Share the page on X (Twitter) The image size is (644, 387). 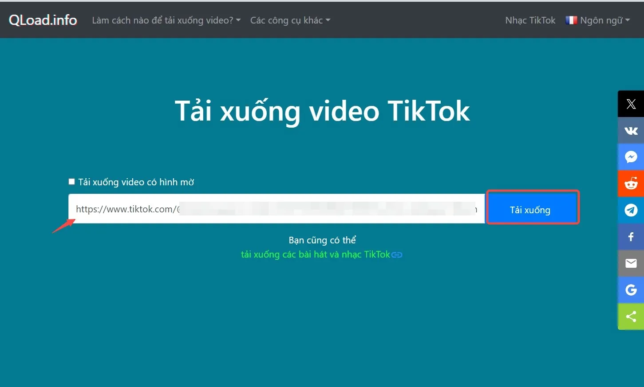[631, 104]
